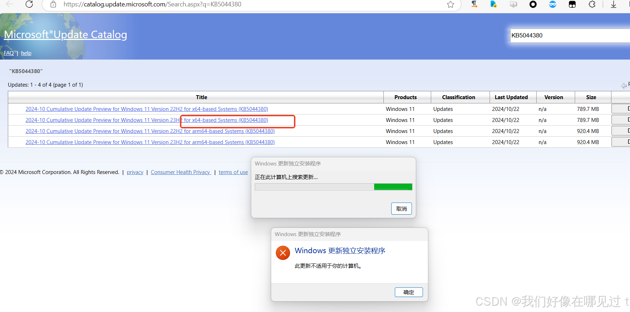Sort results by the Size column header
630x312 pixels.
(x=591, y=97)
